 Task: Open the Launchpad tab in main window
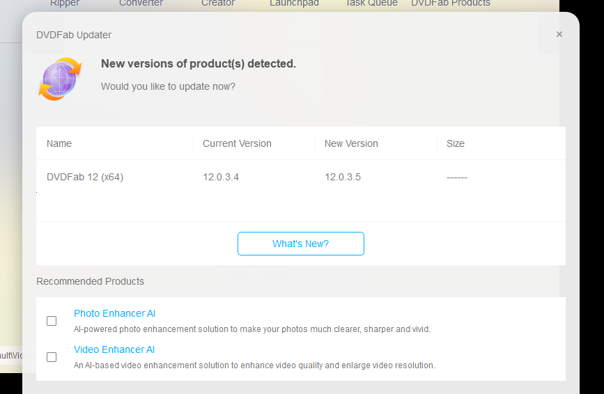pos(294,3)
